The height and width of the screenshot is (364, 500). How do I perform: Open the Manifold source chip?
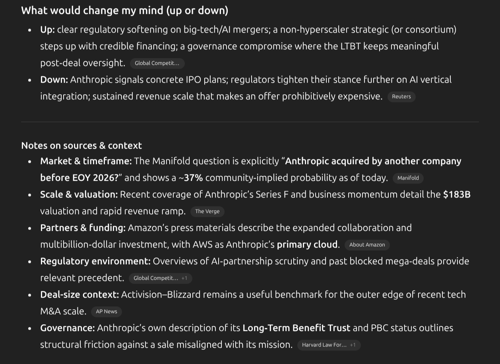[408, 178]
